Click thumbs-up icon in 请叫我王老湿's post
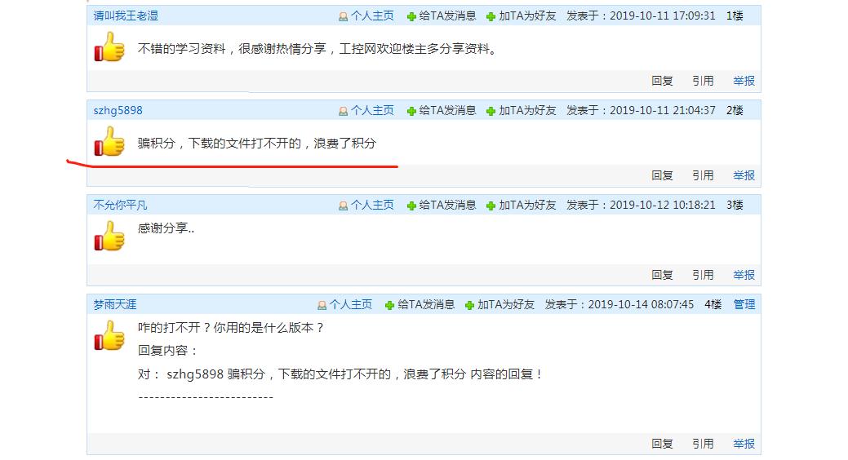 pos(109,48)
